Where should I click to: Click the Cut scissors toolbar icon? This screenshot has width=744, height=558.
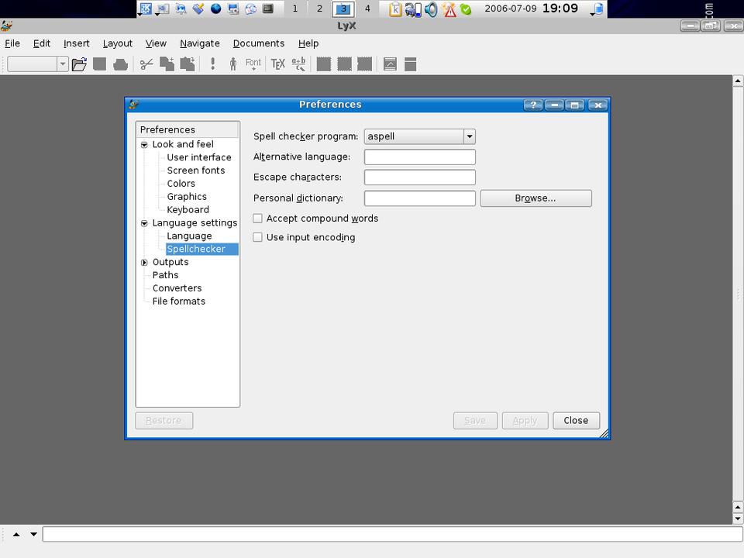pos(146,64)
